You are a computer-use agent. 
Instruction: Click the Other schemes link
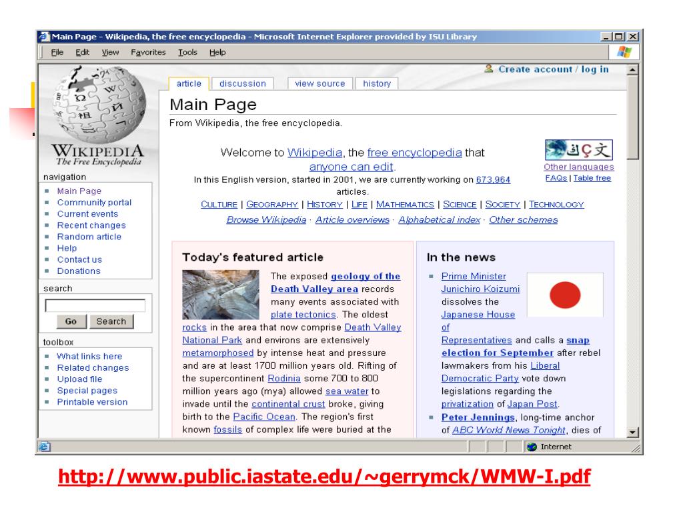click(x=523, y=220)
